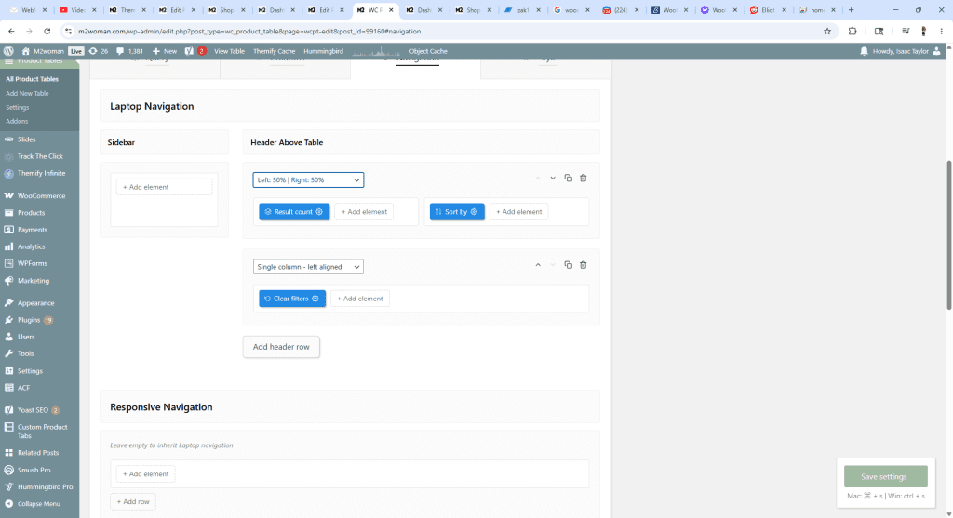Add element to the Sidebar section
Screen dimensions: 953x518
tap(164, 187)
